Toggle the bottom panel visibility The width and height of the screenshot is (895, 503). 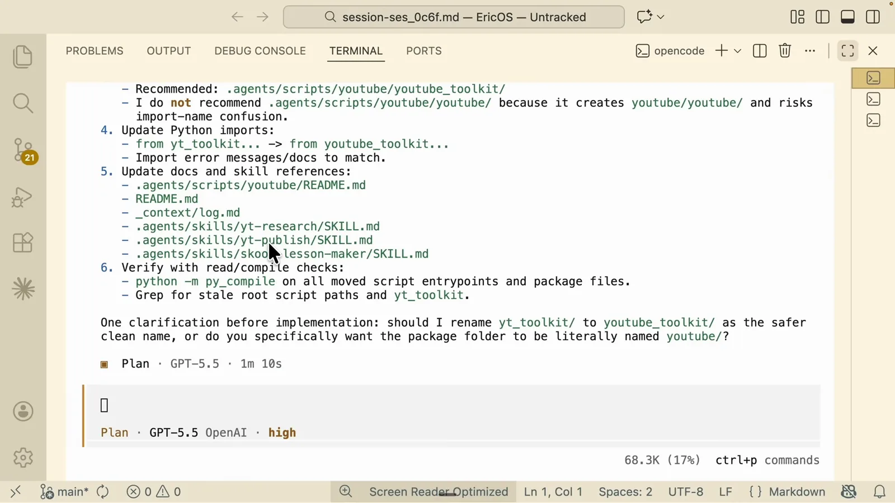click(847, 17)
